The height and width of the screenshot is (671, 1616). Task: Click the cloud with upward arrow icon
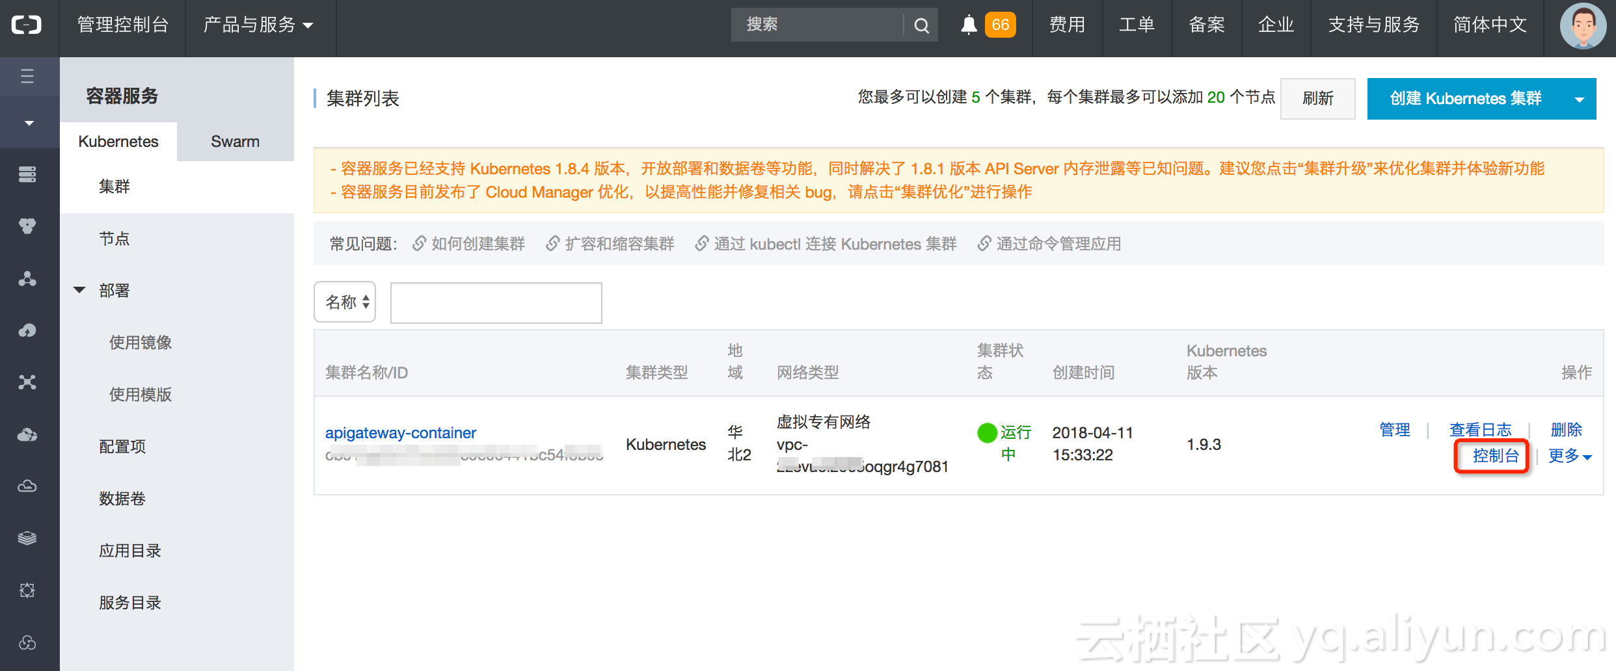(27, 330)
